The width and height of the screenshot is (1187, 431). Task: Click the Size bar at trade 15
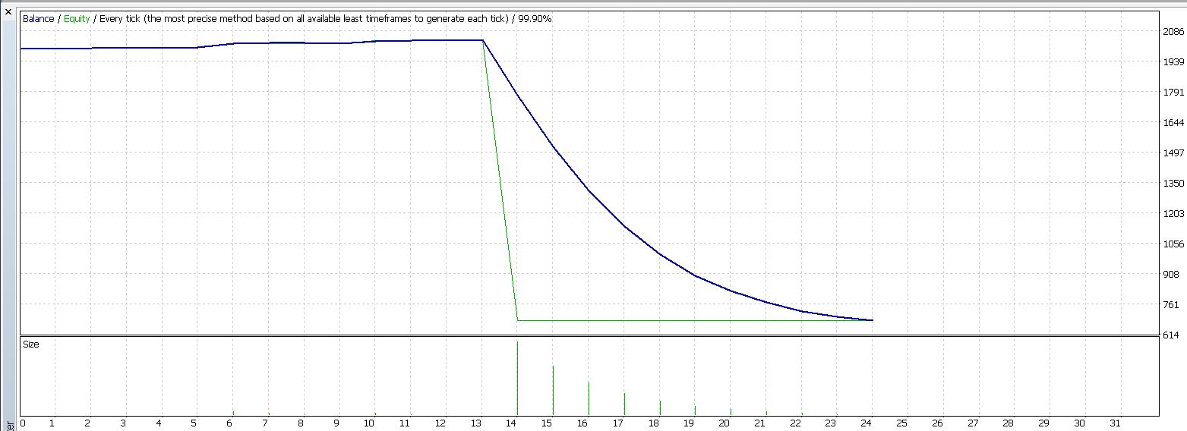(553, 391)
